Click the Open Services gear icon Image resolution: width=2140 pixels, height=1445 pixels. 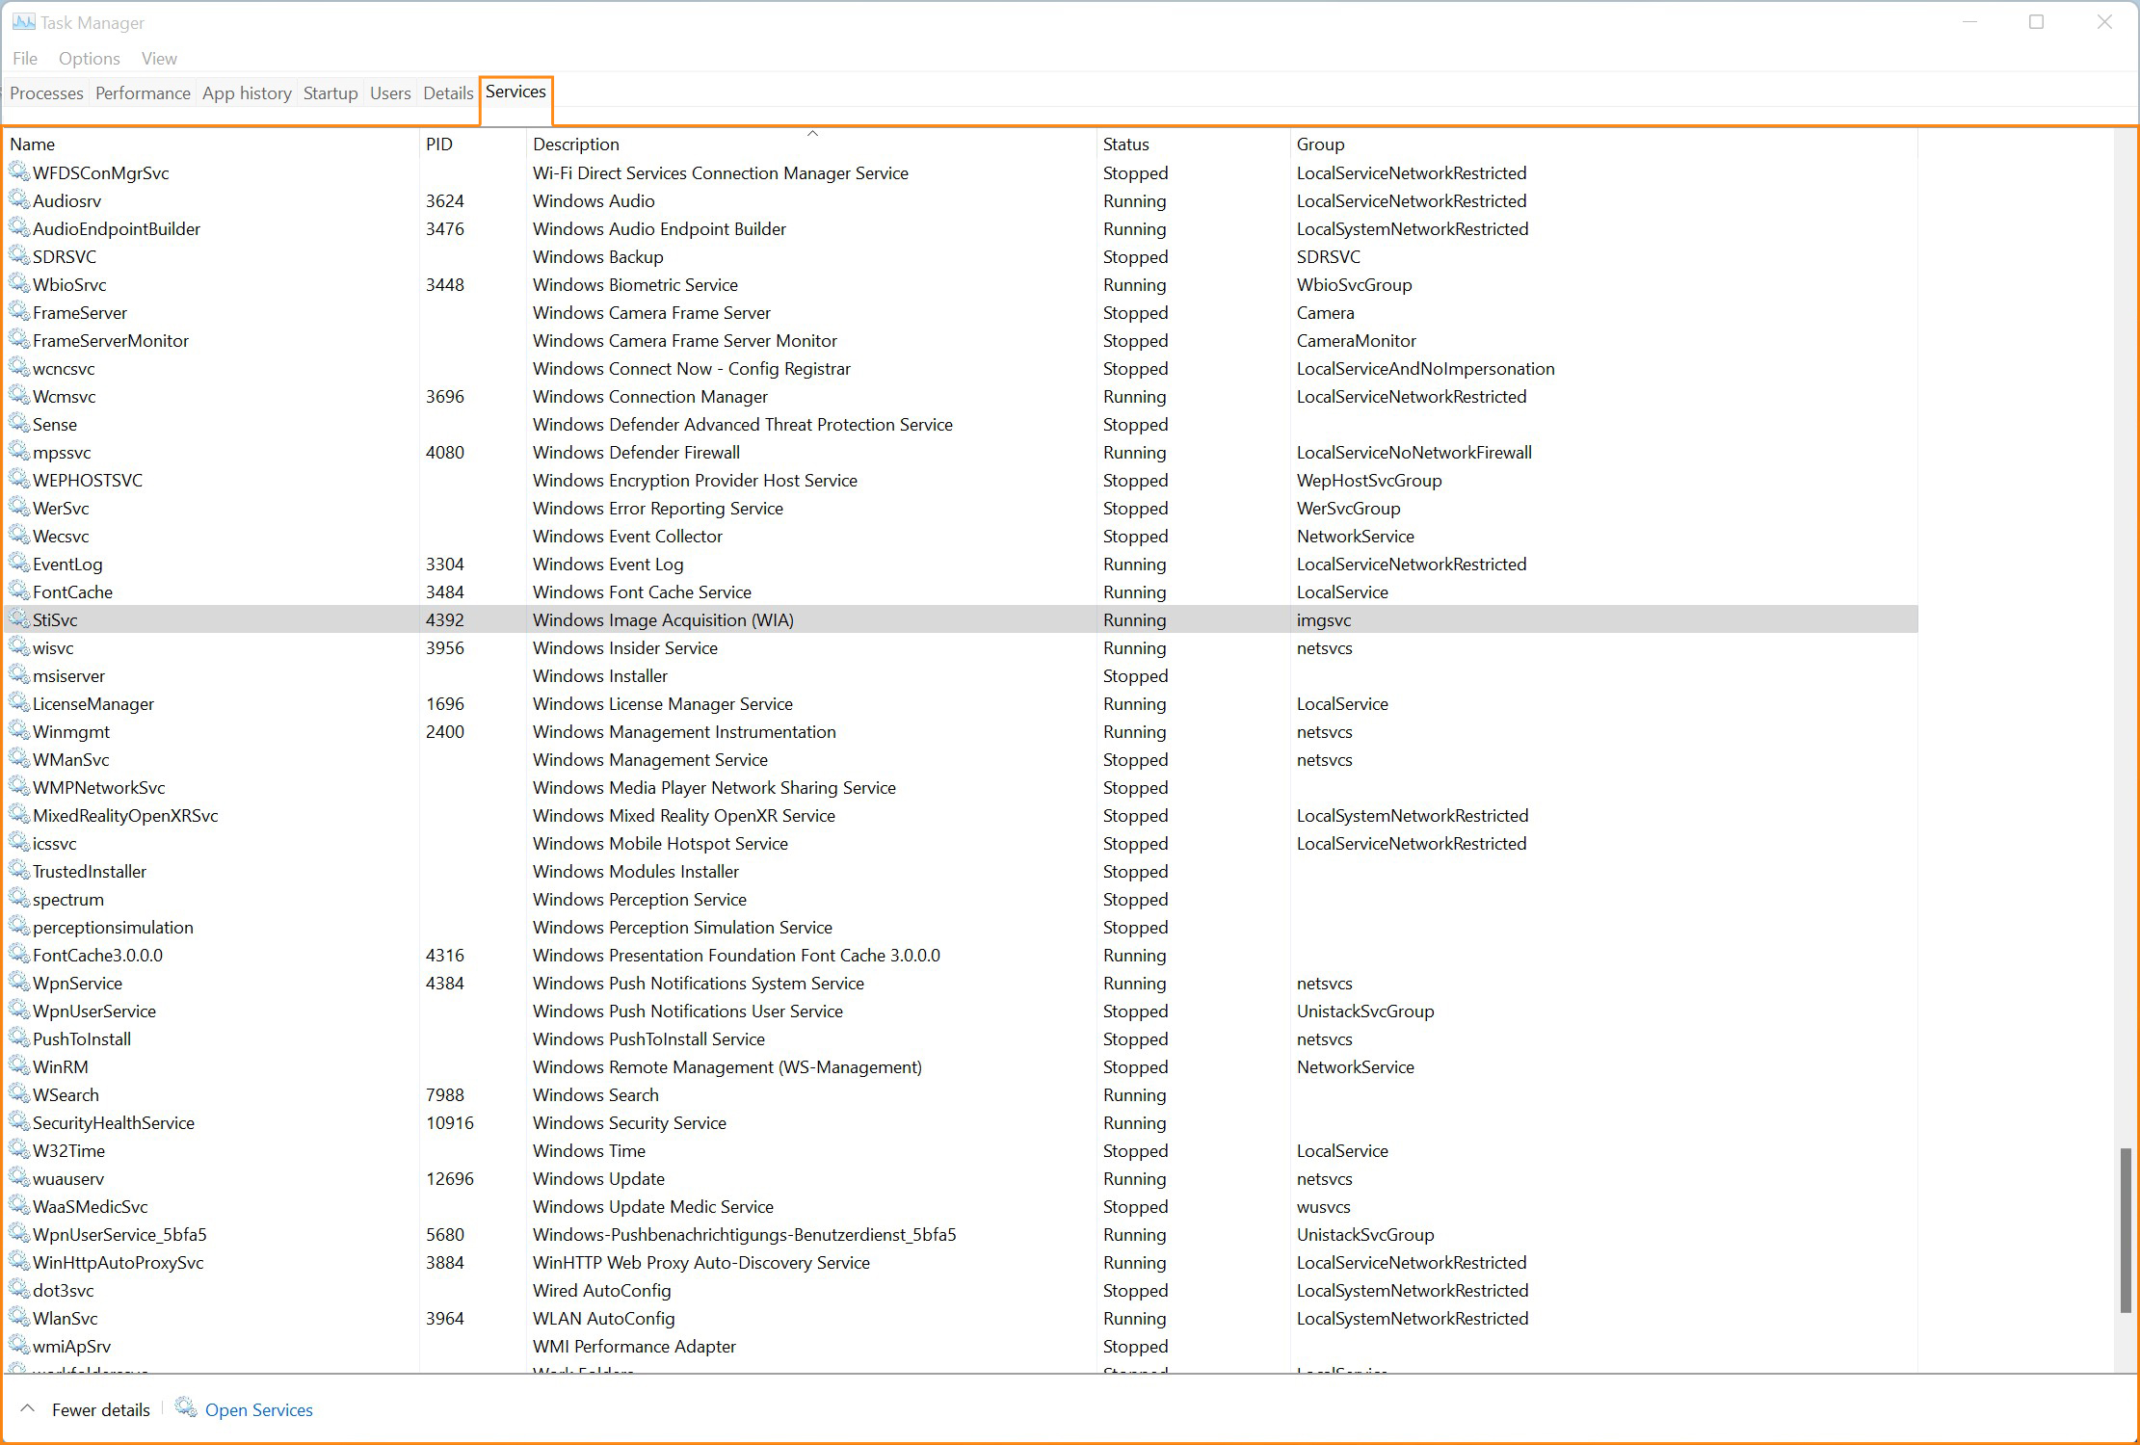coord(186,1408)
